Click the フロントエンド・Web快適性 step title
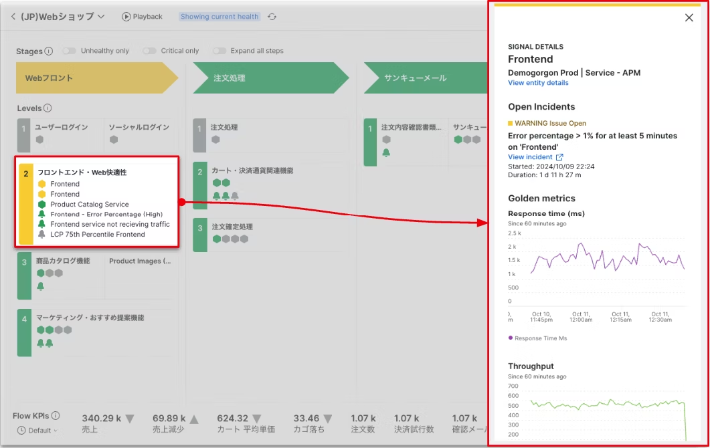The image size is (710, 448). coord(82,173)
